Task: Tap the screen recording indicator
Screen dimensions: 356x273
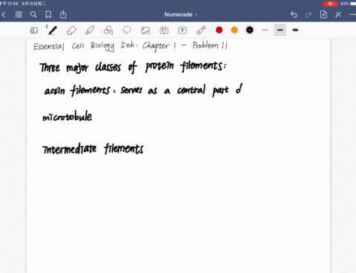Action: (330, 4)
